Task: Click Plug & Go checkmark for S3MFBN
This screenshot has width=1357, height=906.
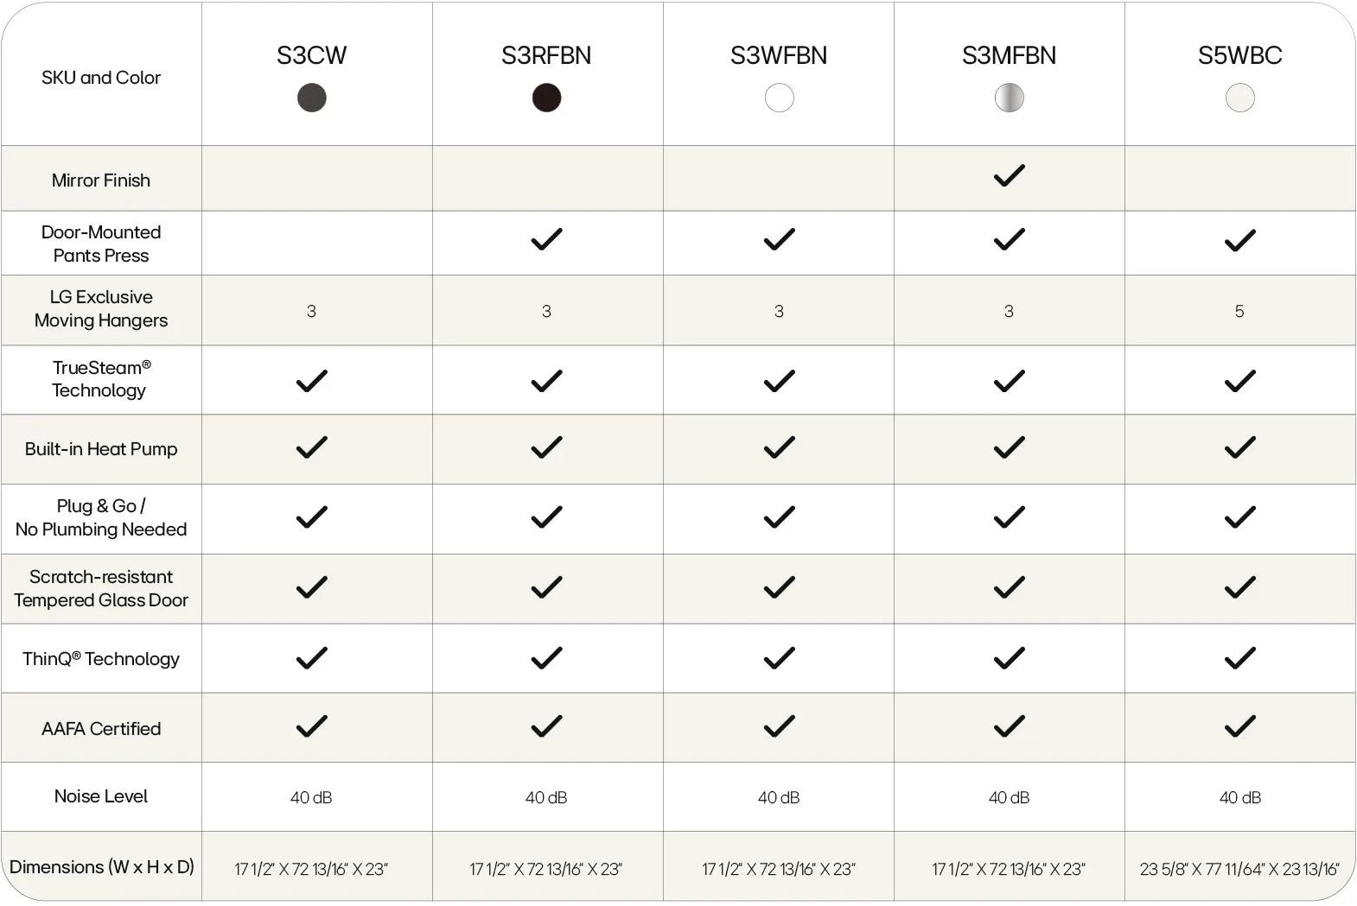Action: tap(1009, 517)
